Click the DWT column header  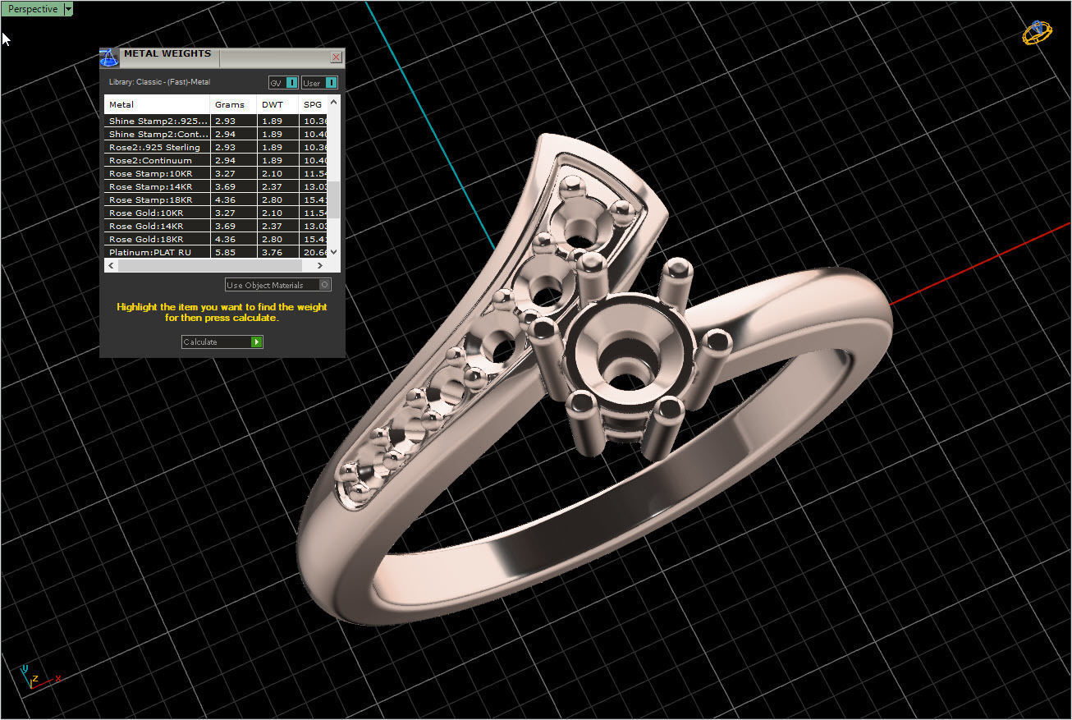(277, 105)
